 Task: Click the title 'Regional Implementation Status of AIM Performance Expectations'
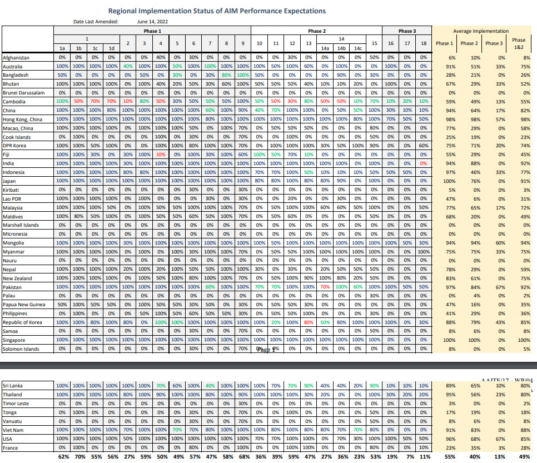pos(217,11)
